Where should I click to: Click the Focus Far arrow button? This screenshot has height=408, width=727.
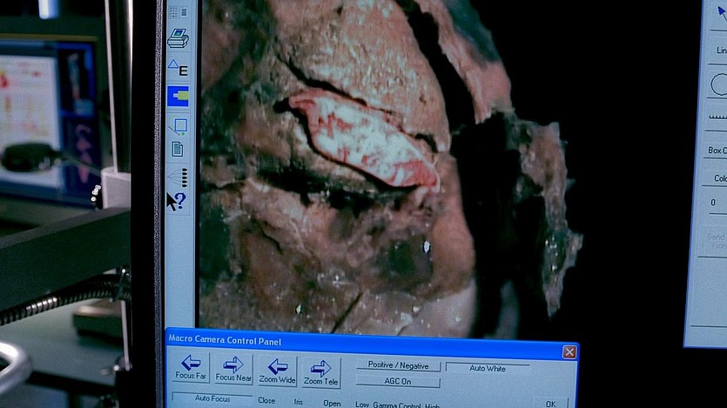[191, 368]
